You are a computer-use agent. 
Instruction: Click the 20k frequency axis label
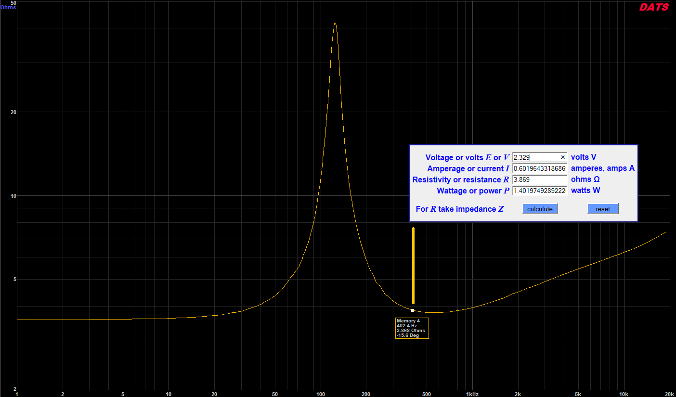tap(669, 394)
